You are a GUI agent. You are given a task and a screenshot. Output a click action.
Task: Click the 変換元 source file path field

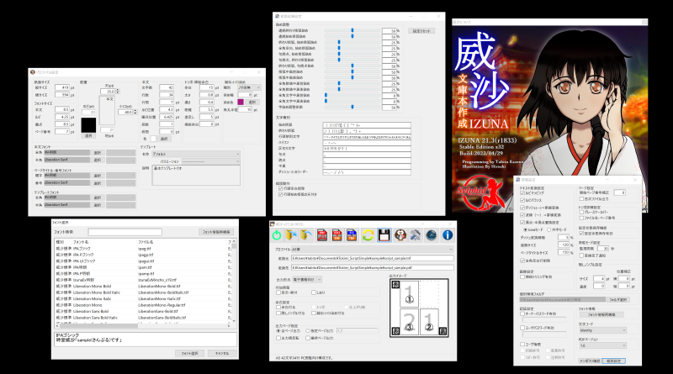372,258
